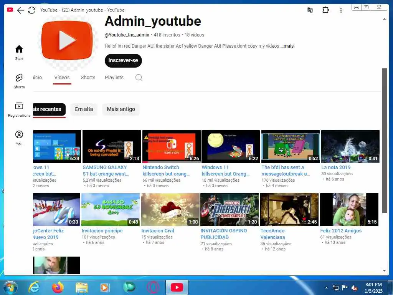
Task: Select the Em alta filter chip
Action: click(x=84, y=109)
